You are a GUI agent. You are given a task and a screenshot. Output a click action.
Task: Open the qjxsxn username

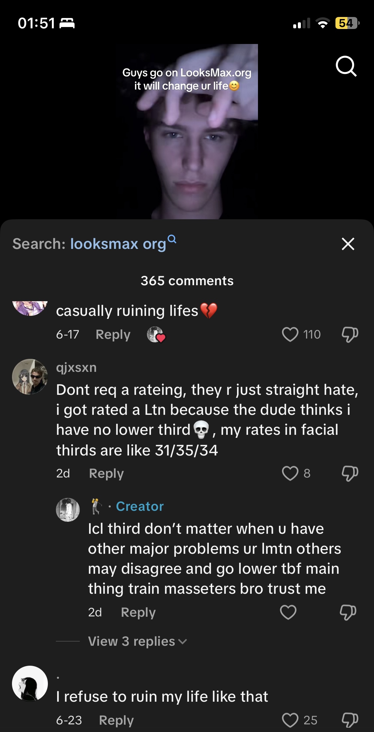(76, 367)
